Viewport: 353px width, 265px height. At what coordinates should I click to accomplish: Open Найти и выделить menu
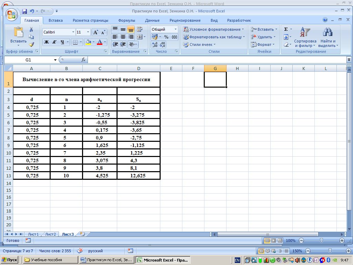click(x=328, y=37)
